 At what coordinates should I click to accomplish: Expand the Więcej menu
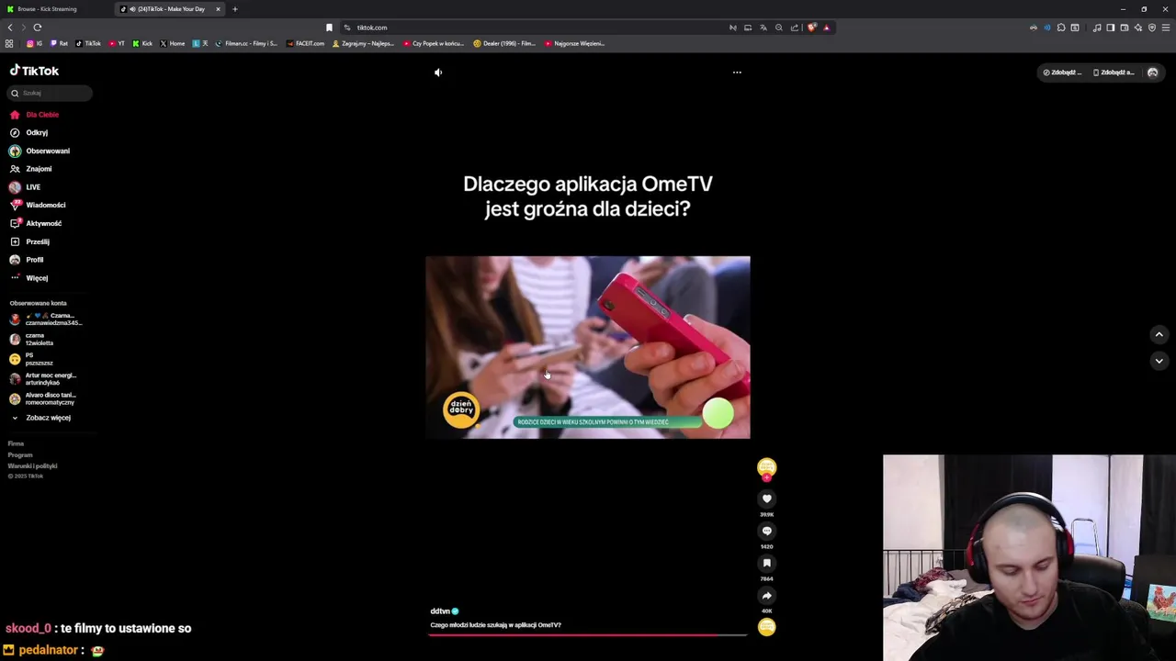click(x=29, y=278)
